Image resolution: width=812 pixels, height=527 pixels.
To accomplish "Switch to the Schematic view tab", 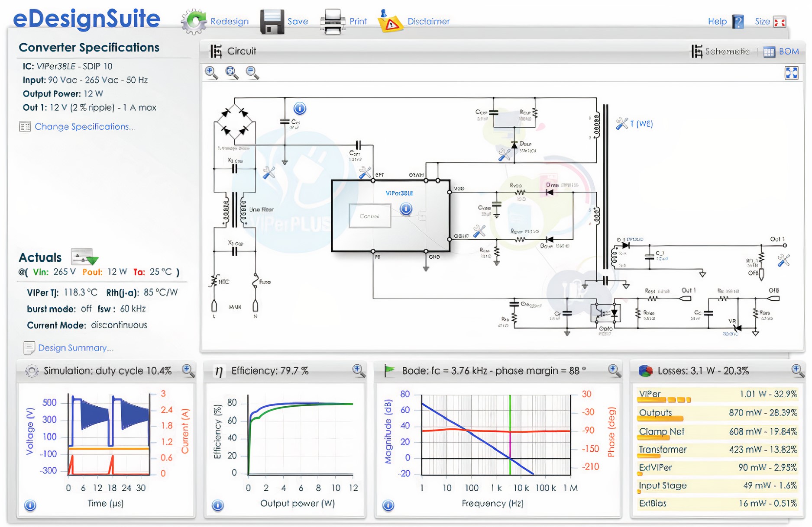I will tap(720, 51).
